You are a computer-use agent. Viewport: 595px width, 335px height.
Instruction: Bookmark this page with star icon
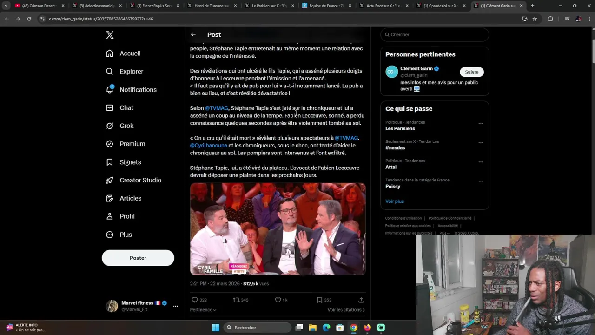tap(535, 19)
